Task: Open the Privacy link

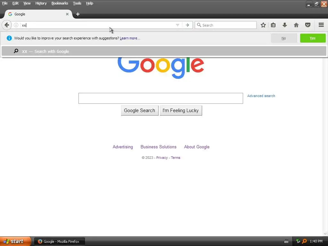Action: (x=162, y=158)
